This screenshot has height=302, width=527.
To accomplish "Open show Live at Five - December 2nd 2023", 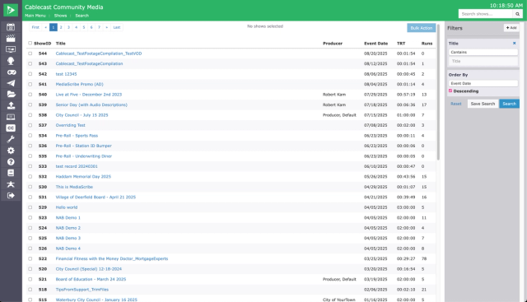I will [89, 95].
